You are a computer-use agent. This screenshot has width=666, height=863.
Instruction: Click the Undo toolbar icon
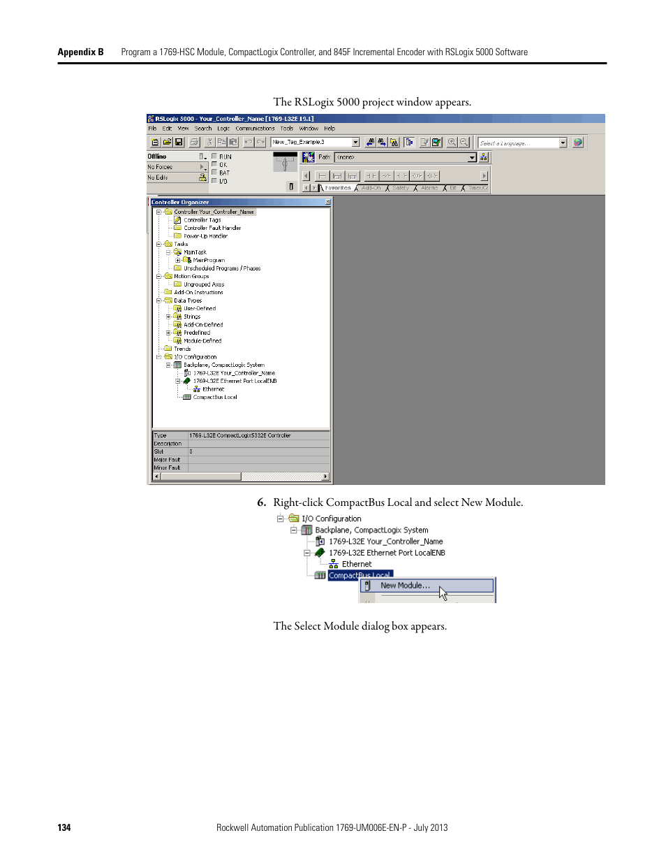pyautogui.click(x=249, y=142)
